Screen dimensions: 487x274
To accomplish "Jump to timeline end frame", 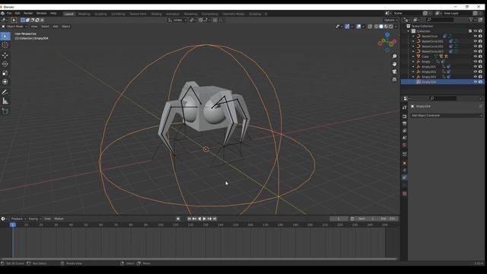I will click(215, 218).
